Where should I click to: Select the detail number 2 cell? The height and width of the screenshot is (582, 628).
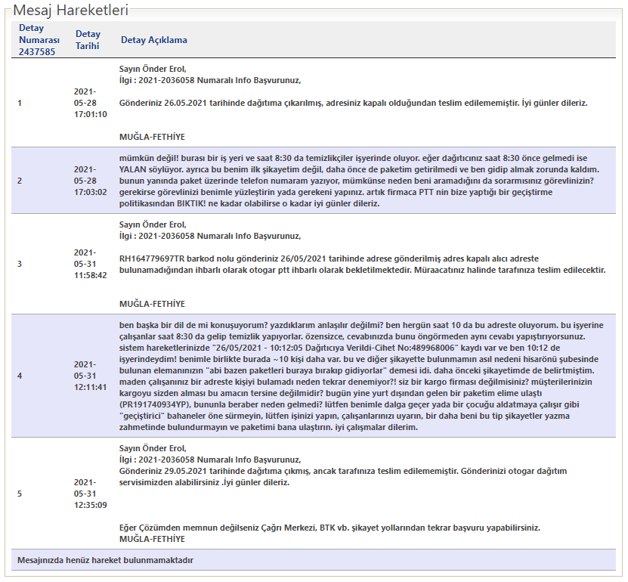pyautogui.click(x=20, y=181)
